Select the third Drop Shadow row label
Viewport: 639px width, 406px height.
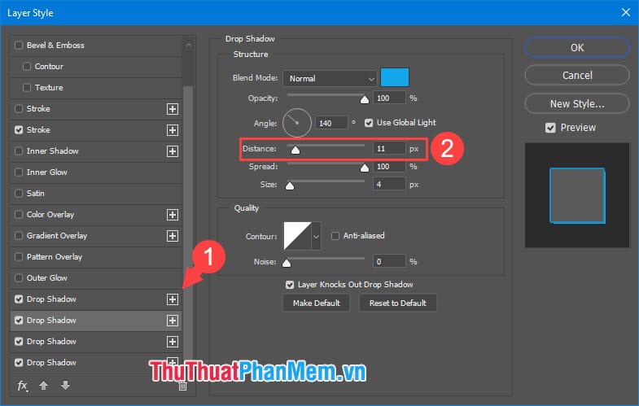51,342
